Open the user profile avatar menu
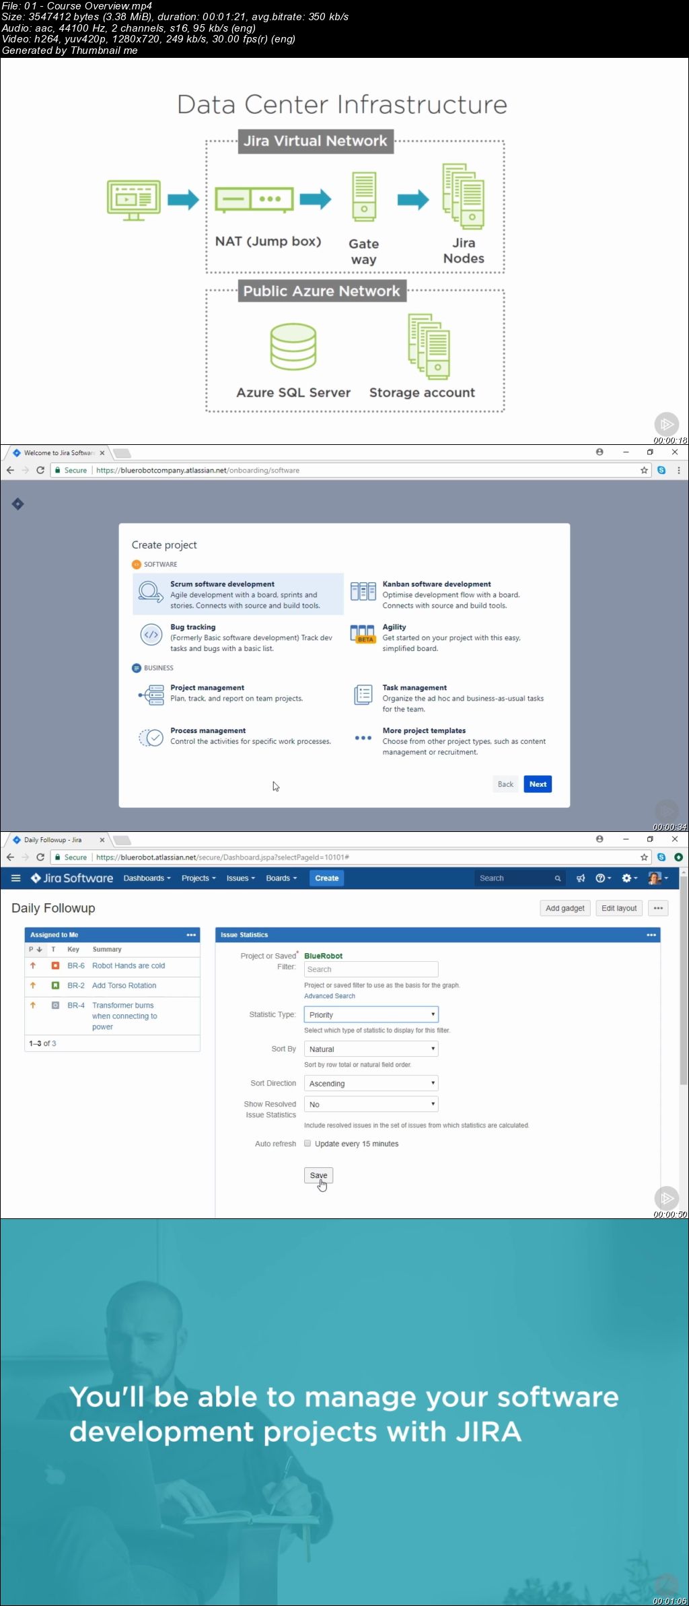Image resolution: width=689 pixels, height=1606 pixels. 657,878
